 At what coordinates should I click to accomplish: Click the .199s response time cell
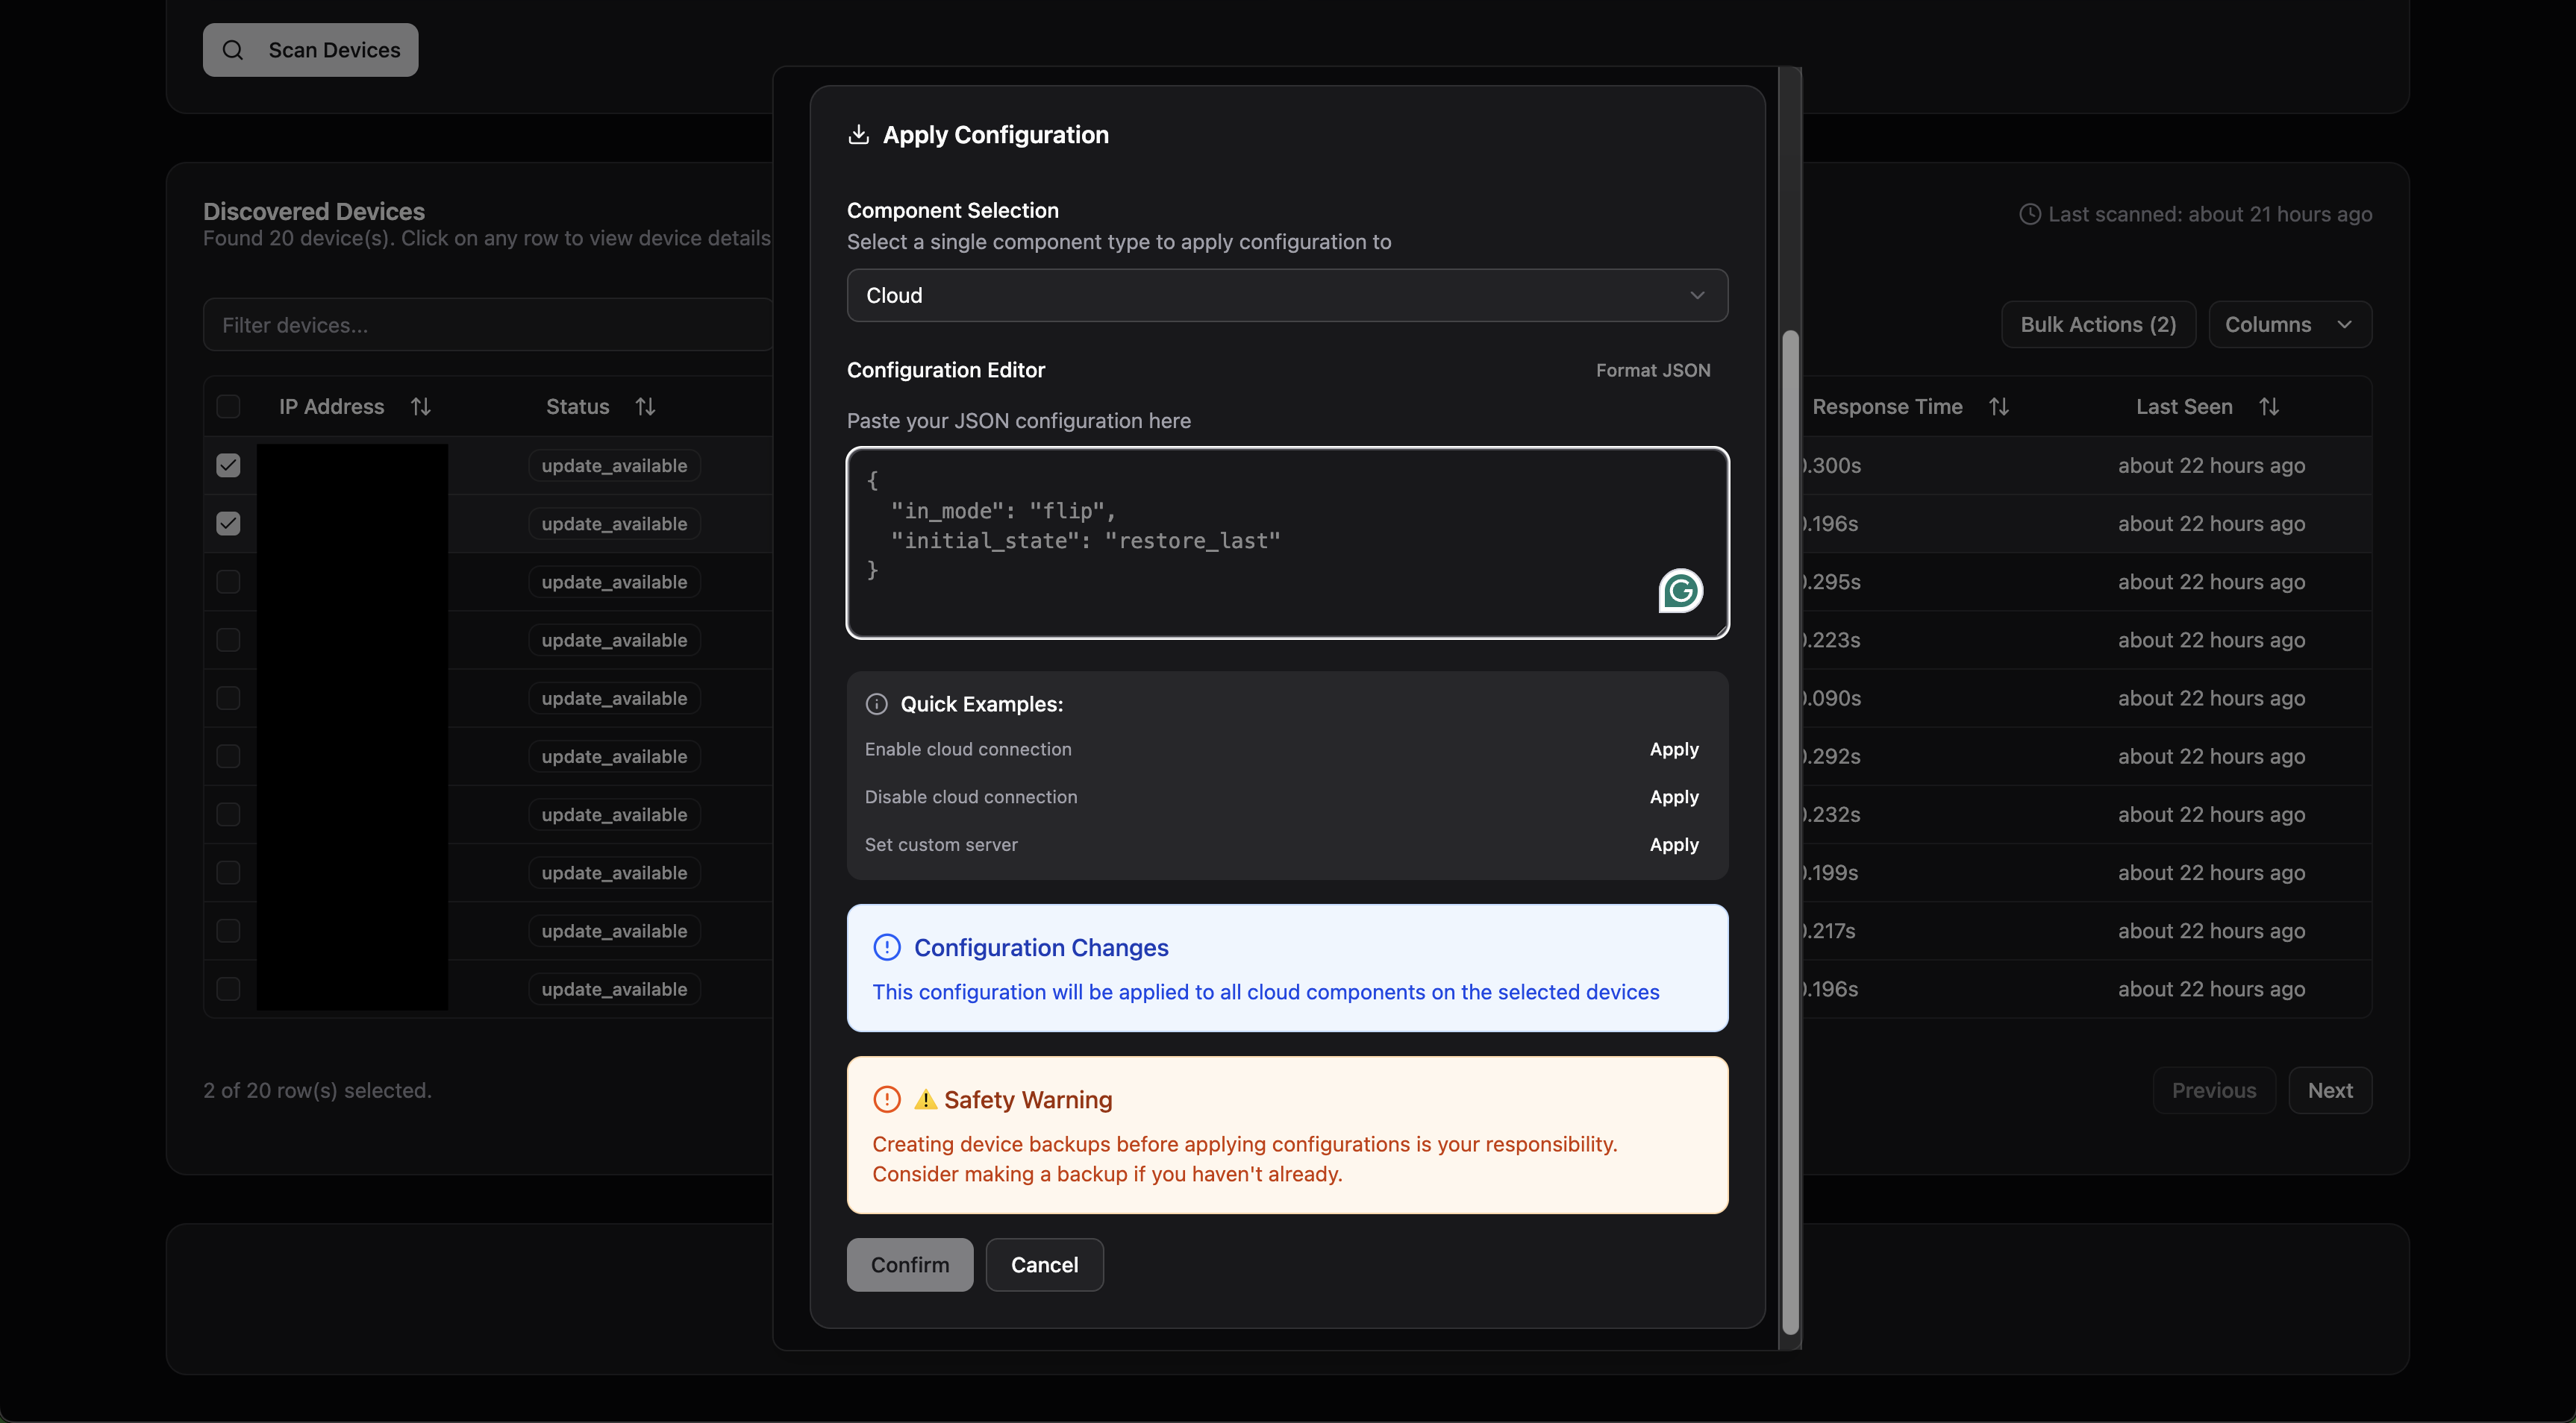[x=1830, y=873]
